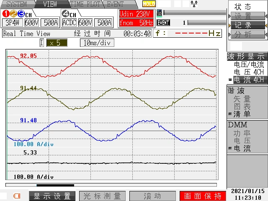Click the Udin 230V fnom 50Hz indicator

click(135, 18)
